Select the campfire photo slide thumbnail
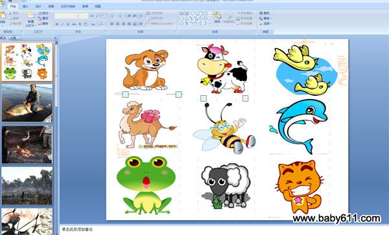 (x=27, y=144)
